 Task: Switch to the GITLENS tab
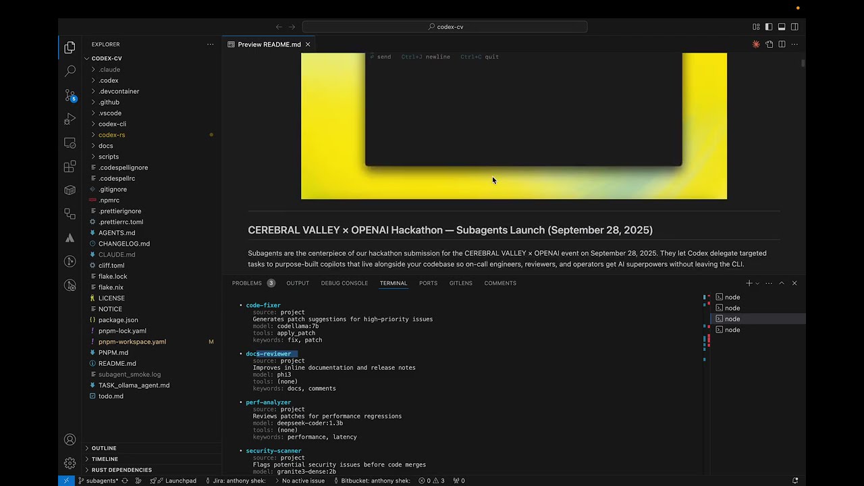(461, 283)
